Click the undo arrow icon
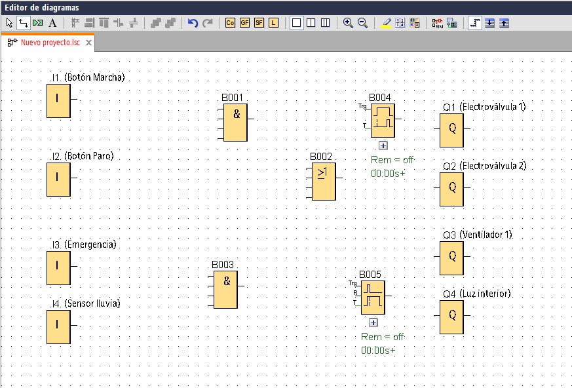Screen dimensions: 572x388 [193, 23]
